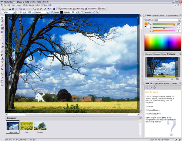Click the Home icon in How To panel
The height and width of the screenshot is (141, 182).
[x=154, y=87]
